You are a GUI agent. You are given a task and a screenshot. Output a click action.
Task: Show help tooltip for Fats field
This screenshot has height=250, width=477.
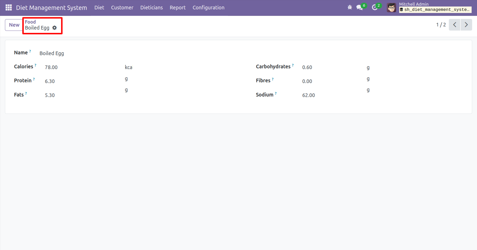pyautogui.click(x=26, y=93)
